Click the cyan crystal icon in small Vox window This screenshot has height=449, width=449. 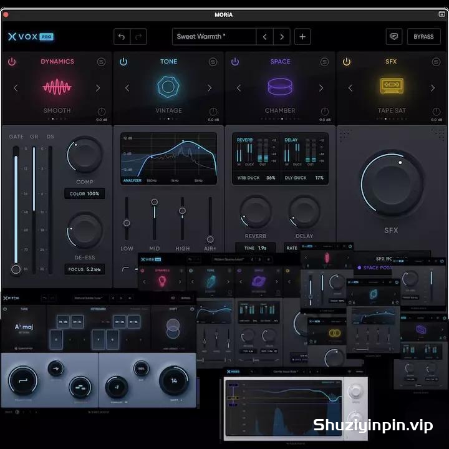(211, 281)
